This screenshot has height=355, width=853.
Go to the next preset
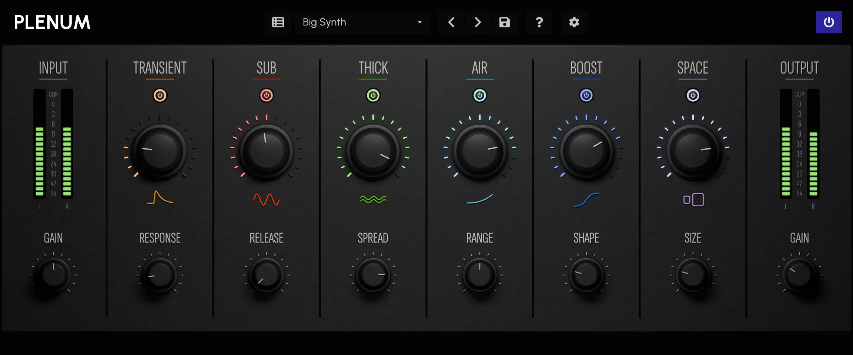pyautogui.click(x=478, y=22)
